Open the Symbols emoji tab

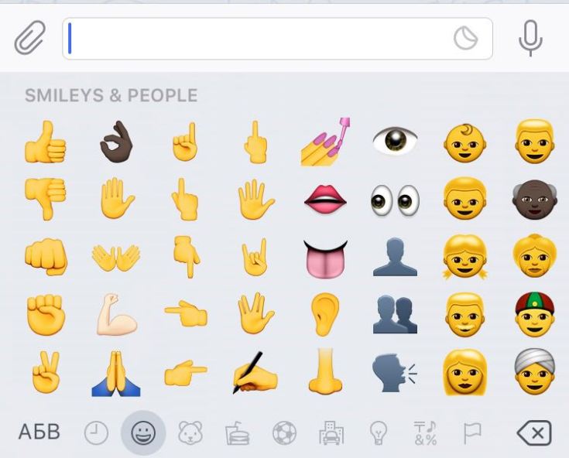tap(425, 432)
